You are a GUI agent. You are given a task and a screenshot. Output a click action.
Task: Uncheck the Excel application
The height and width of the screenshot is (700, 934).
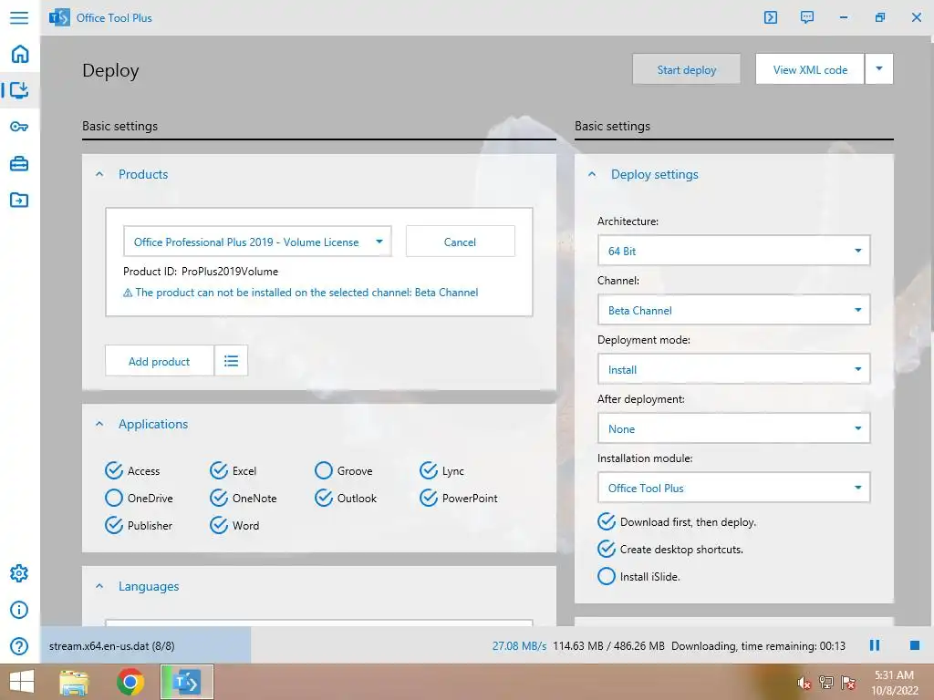219,471
